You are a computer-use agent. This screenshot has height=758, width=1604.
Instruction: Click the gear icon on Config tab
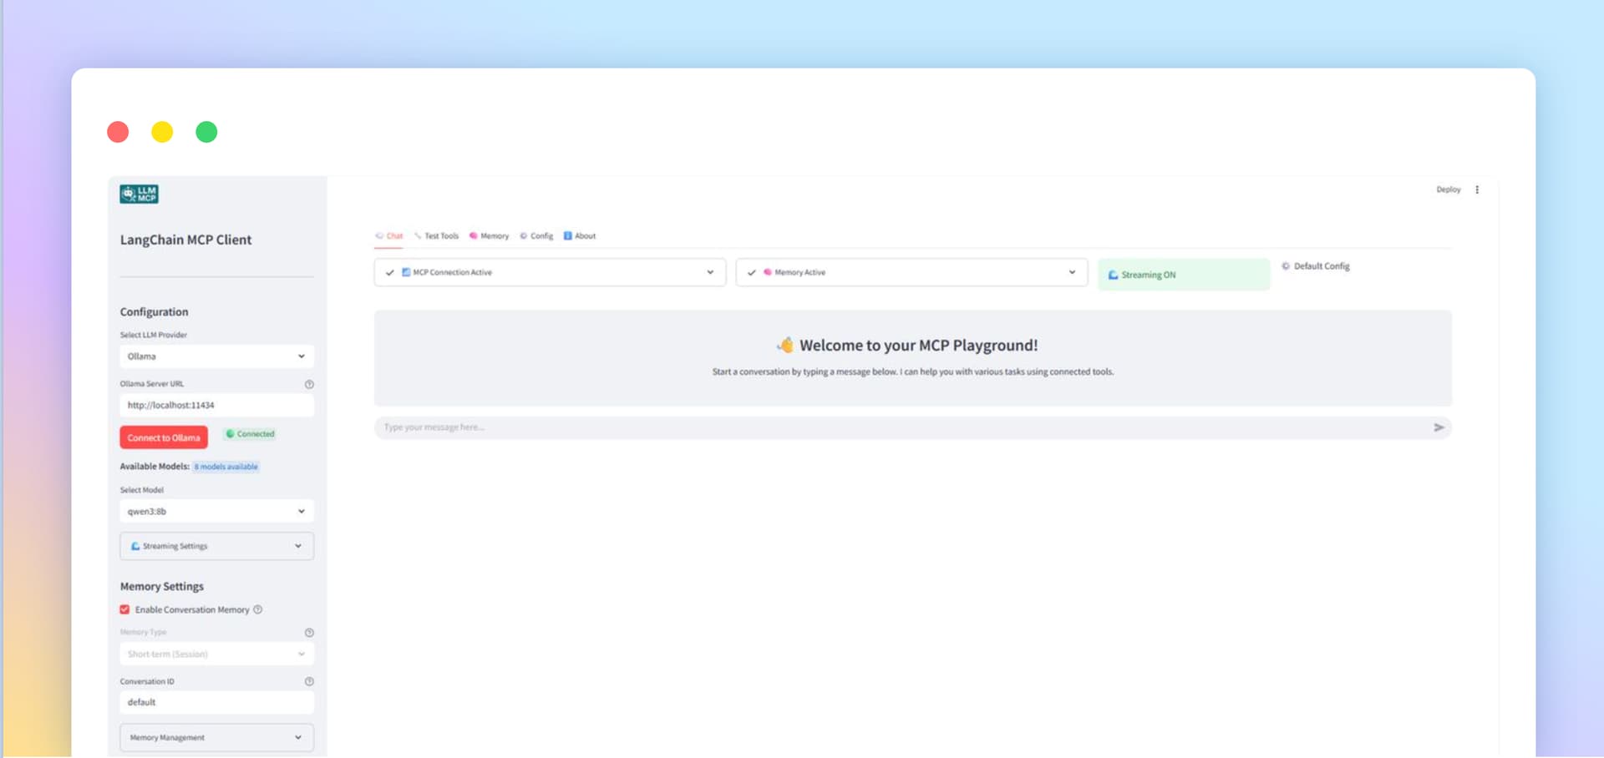pos(525,236)
